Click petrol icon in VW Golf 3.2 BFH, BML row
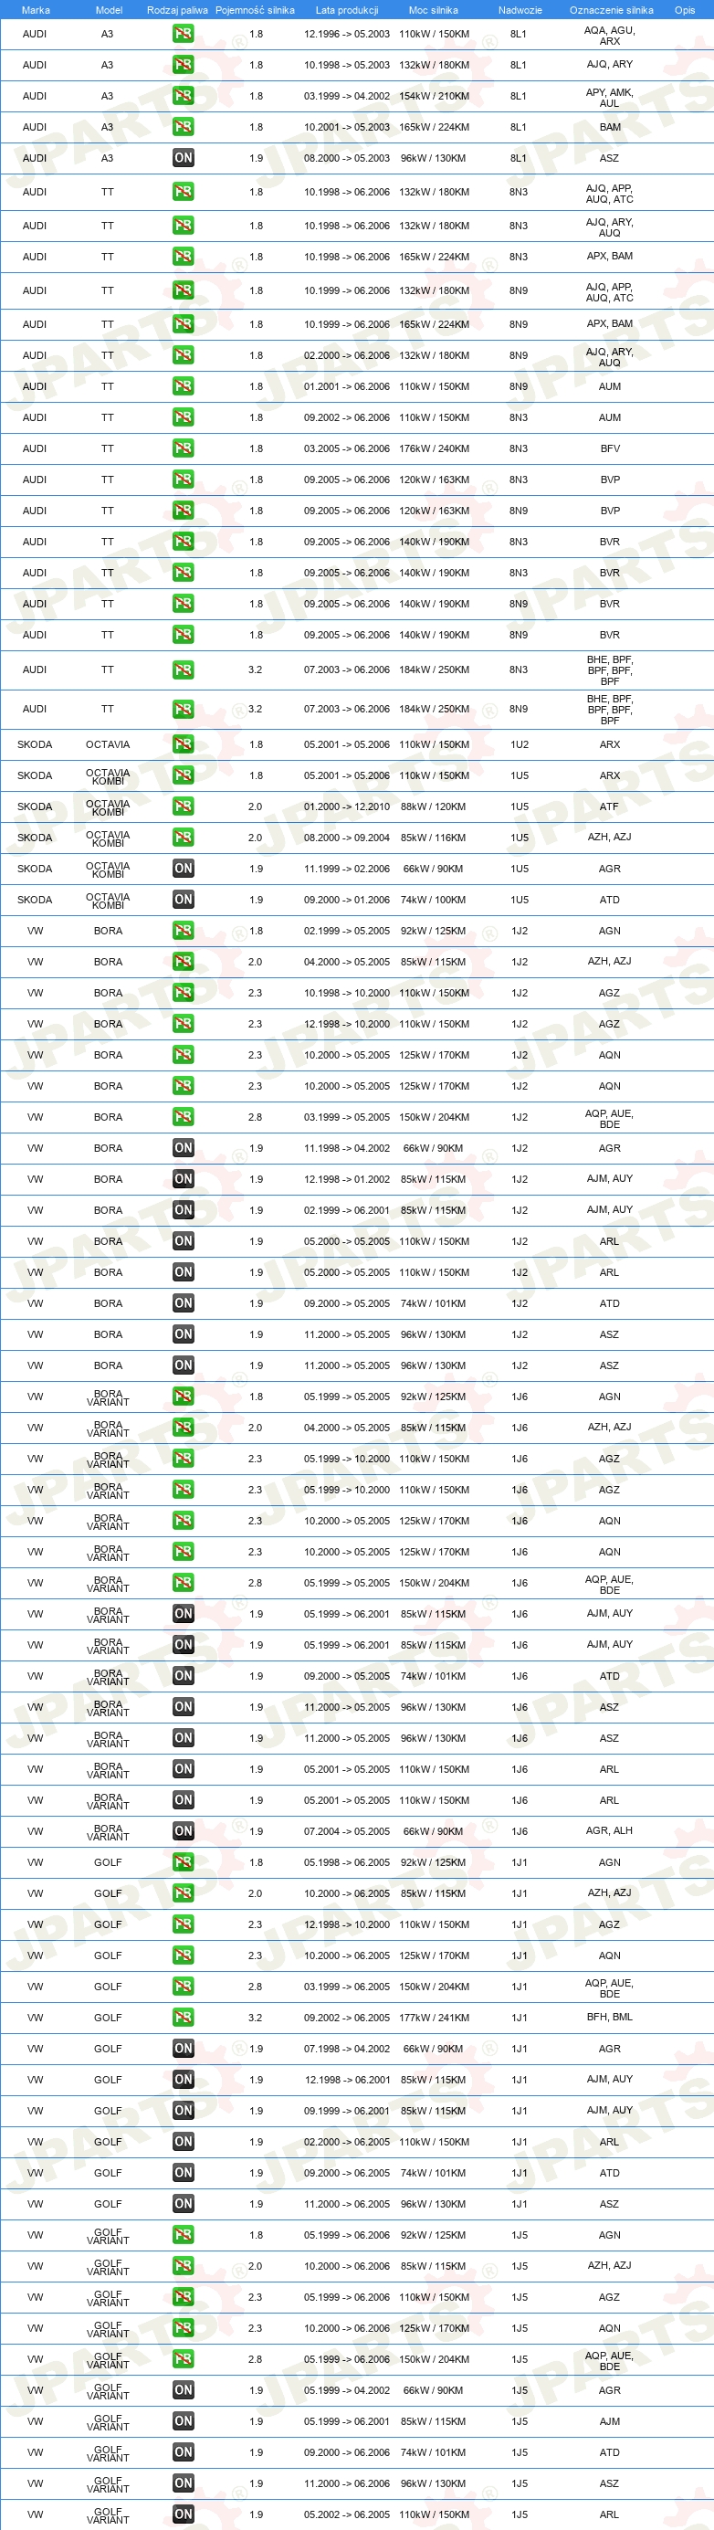Image resolution: width=714 pixels, height=2530 pixels. click(x=183, y=2018)
